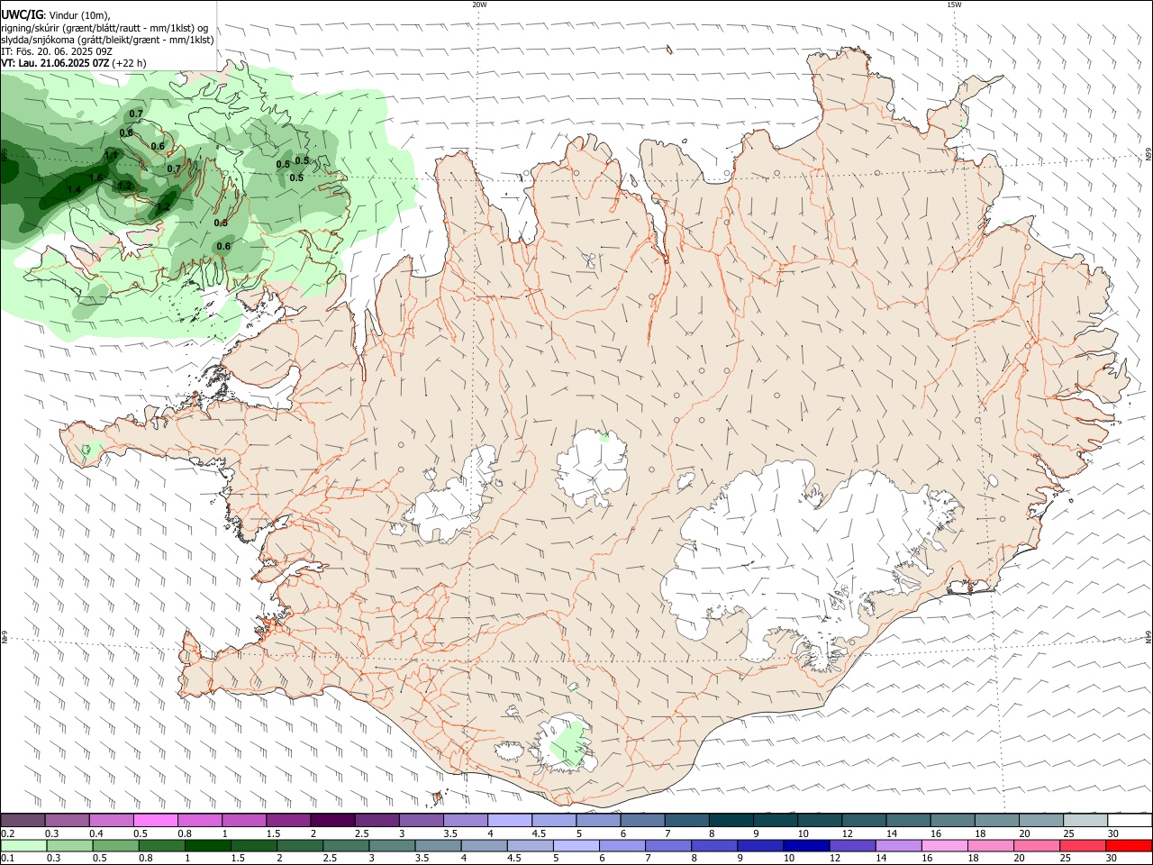Click the orchid 0.4–0.5 snow legend swatch
1153x865 pixels.
click(112, 821)
